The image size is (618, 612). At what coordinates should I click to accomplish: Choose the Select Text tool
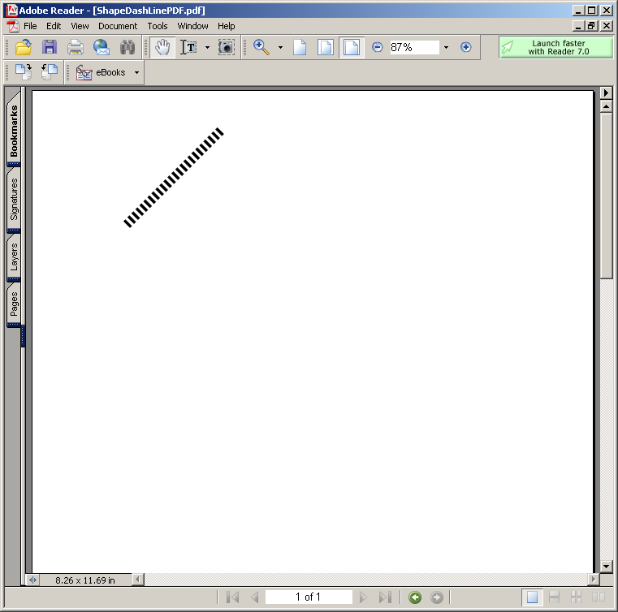tap(188, 47)
